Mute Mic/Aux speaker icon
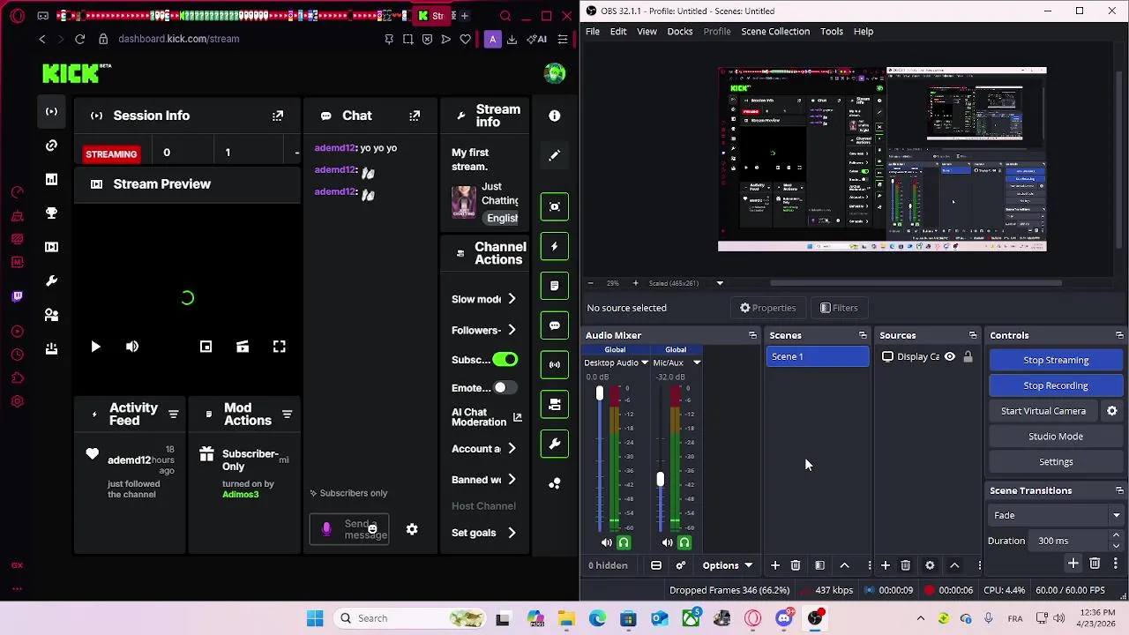Image resolution: width=1129 pixels, height=635 pixels. point(667,543)
